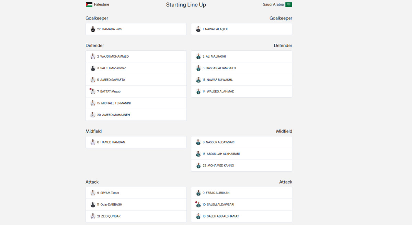Click BATTAT Musab's avatar with captain badge
Screen dimensions: 412x225
coord(93,91)
